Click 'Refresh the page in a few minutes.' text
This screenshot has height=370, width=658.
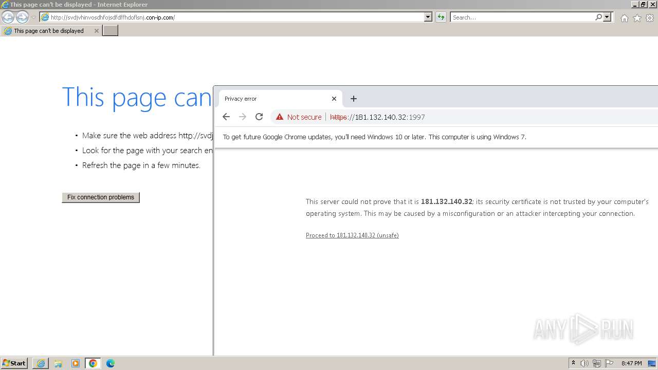click(141, 165)
